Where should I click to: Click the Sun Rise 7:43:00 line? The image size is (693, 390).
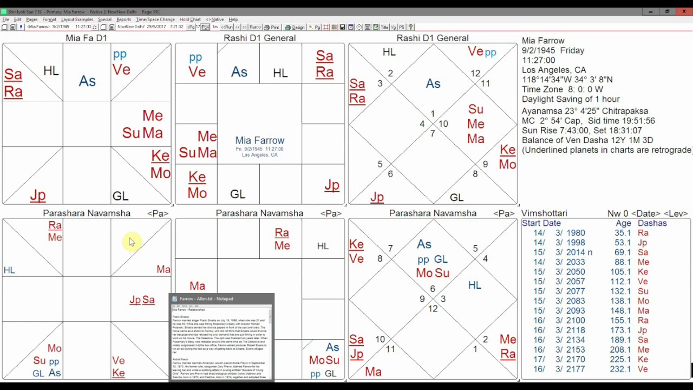pyautogui.click(x=582, y=131)
